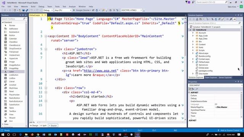Switch to the Split view
244x137 pixels.
pos(43,126)
